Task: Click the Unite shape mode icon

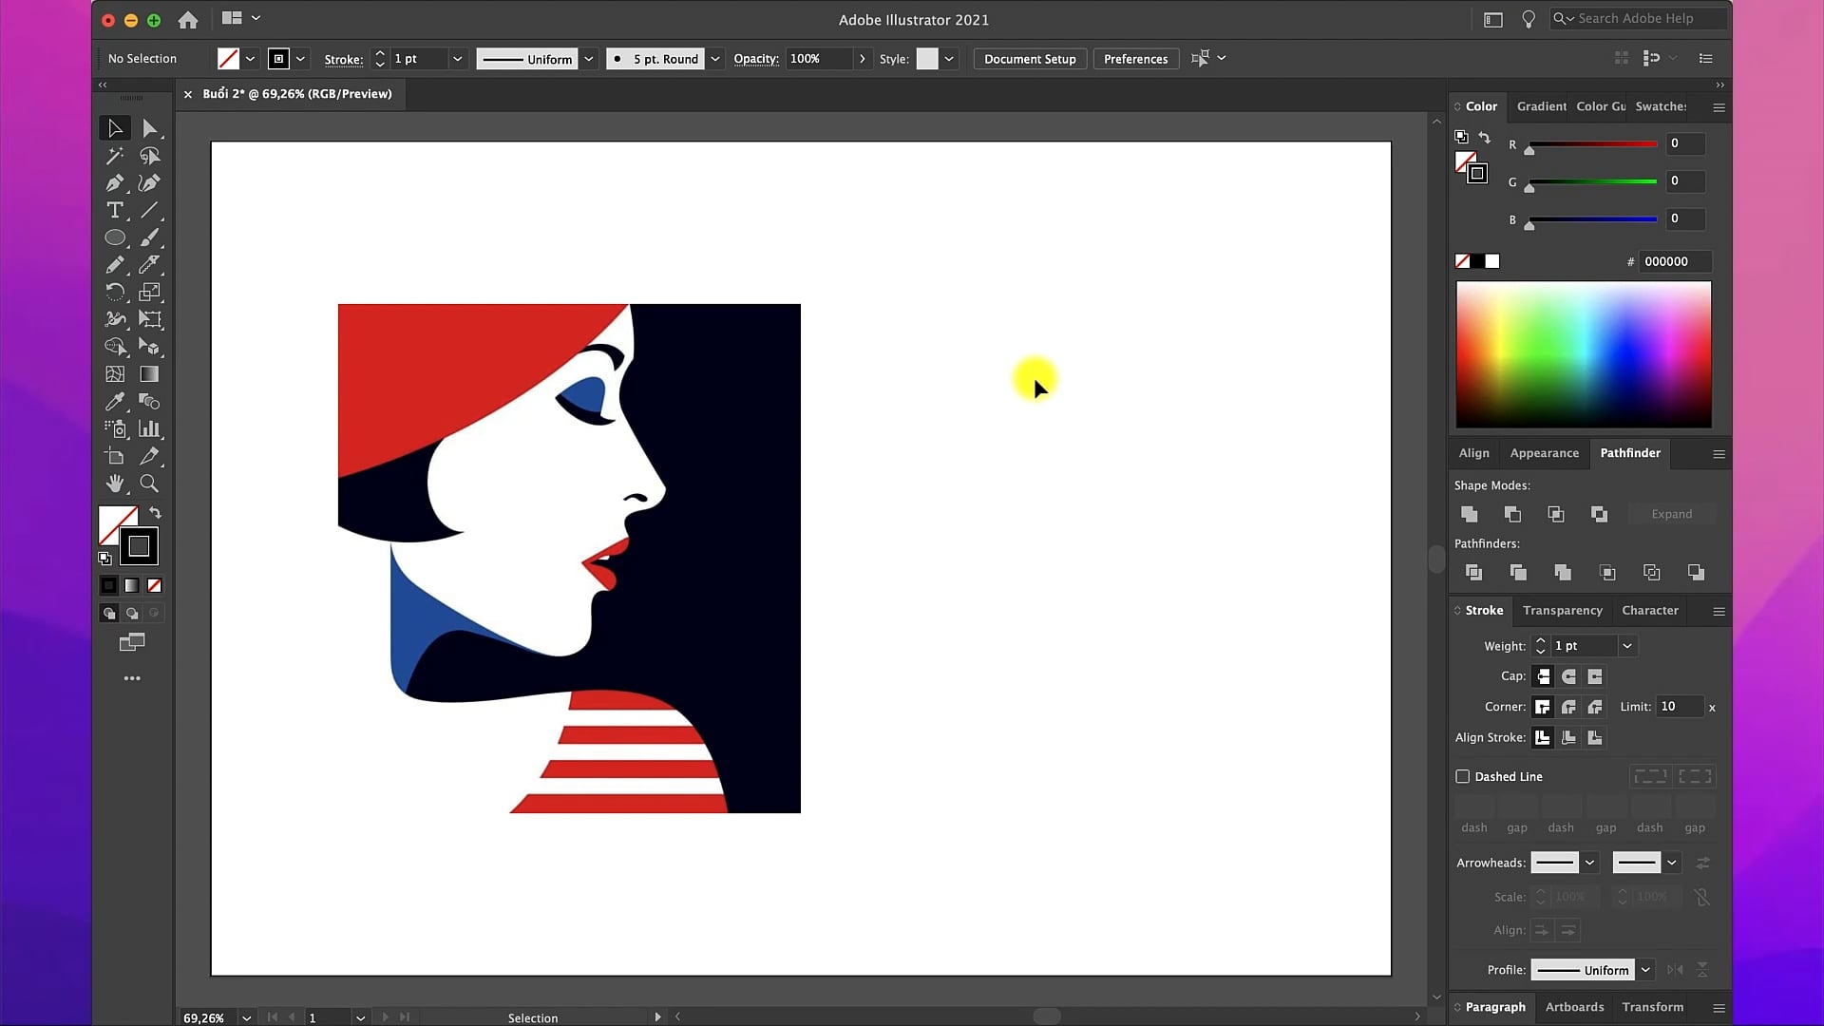Action: (1469, 514)
